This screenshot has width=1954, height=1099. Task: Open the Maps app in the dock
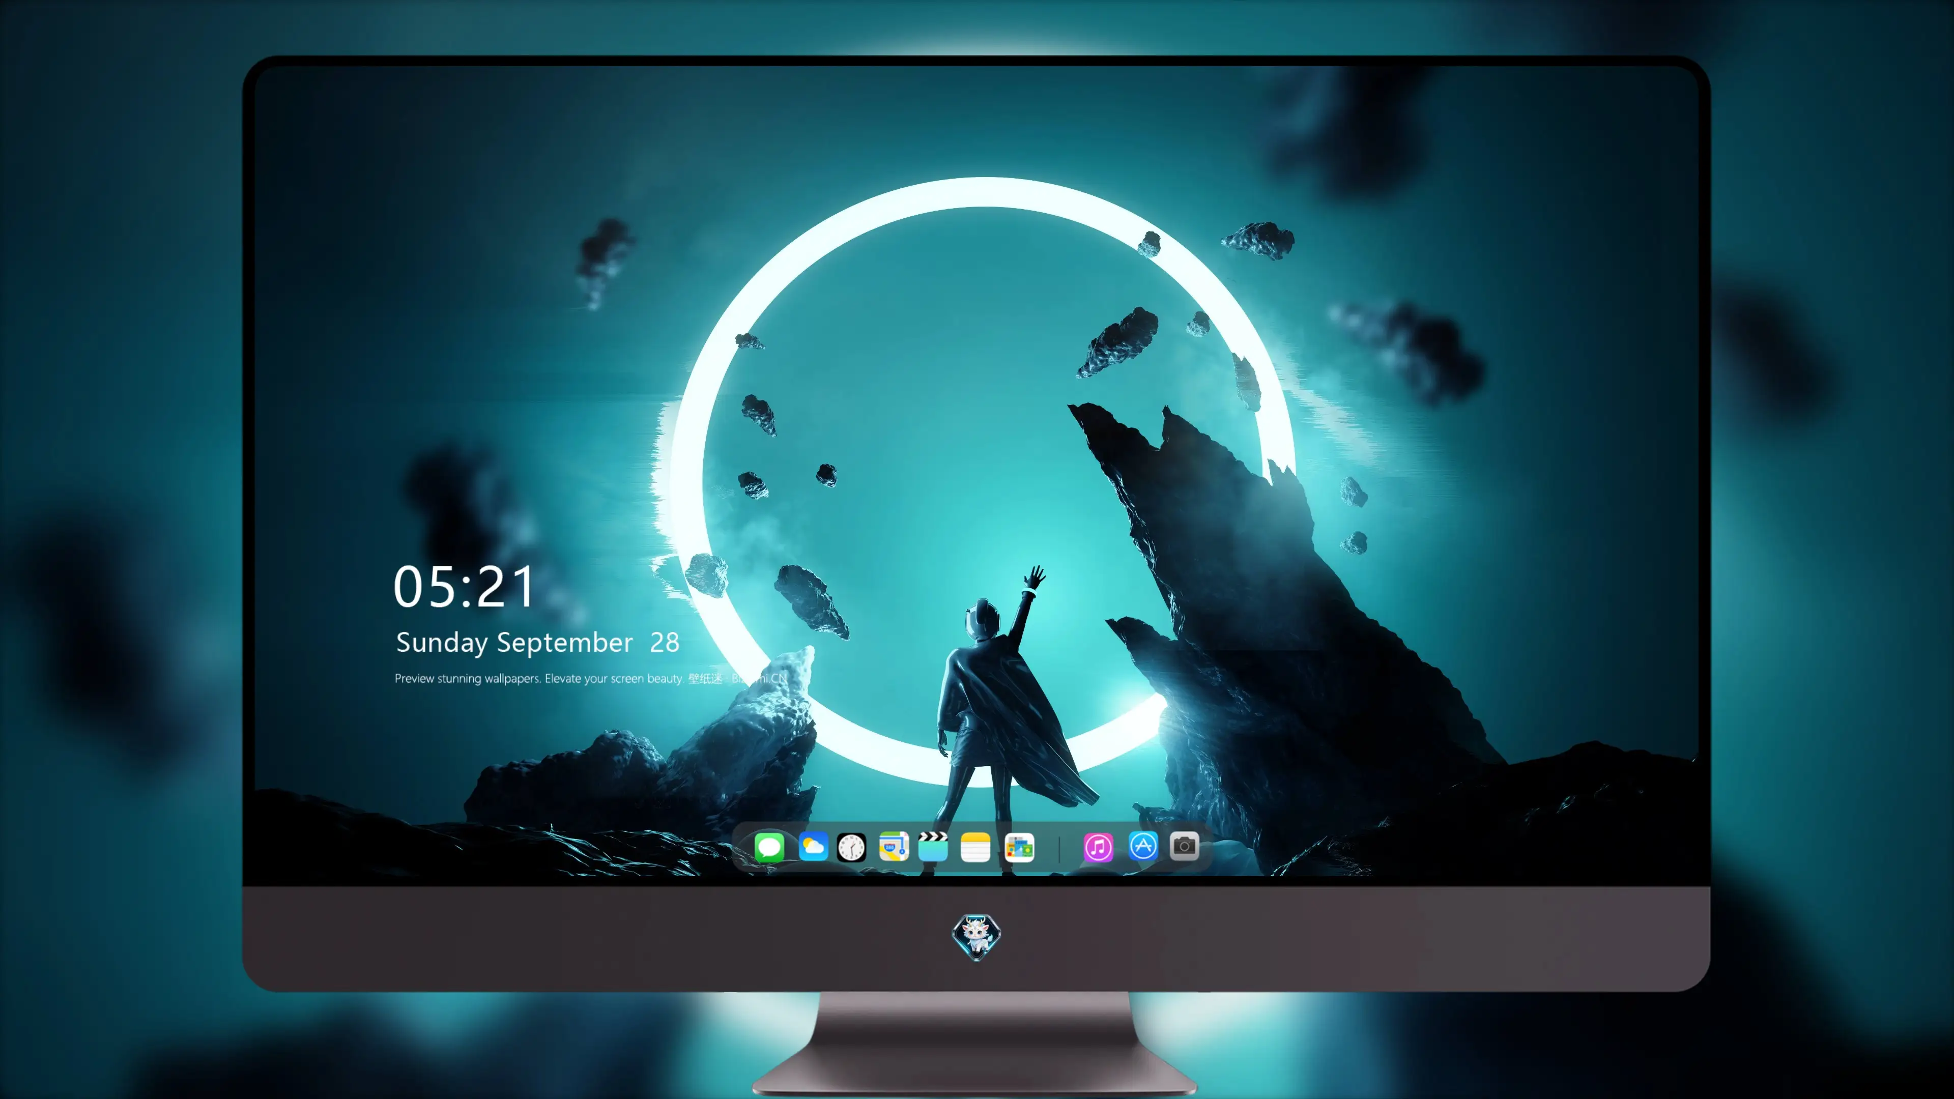pos(894,847)
